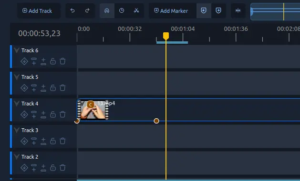Toggle the lock on Track 6
This screenshot has height=181, width=300.
(53, 61)
